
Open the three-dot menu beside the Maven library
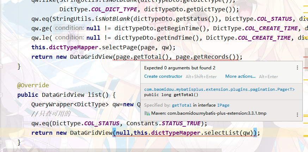(x=297, y=115)
